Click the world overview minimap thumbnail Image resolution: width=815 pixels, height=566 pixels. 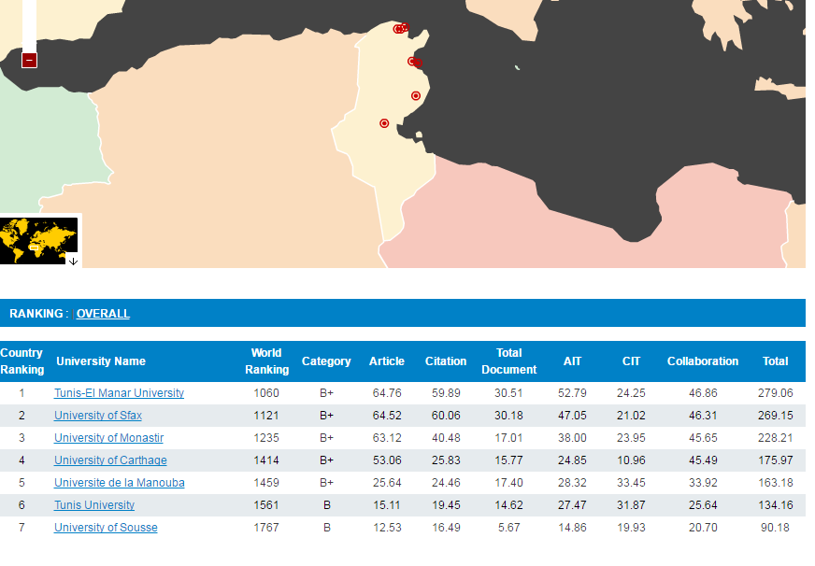(x=38, y=241)
